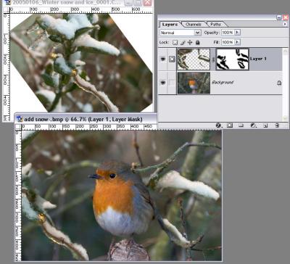Click the link icon between Layer 1 thumbnails

[x=213, y=59]
